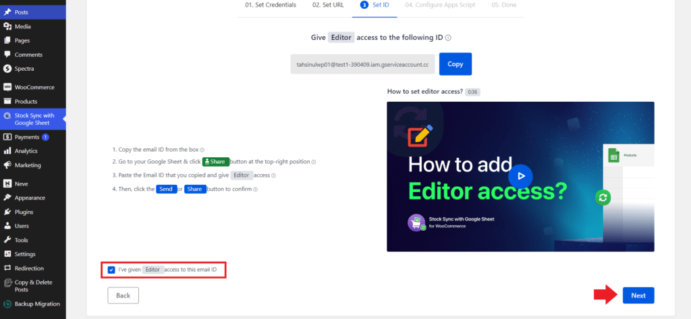
Task: Click the Redirection icon in sidebar
Action: click(7, 268)
